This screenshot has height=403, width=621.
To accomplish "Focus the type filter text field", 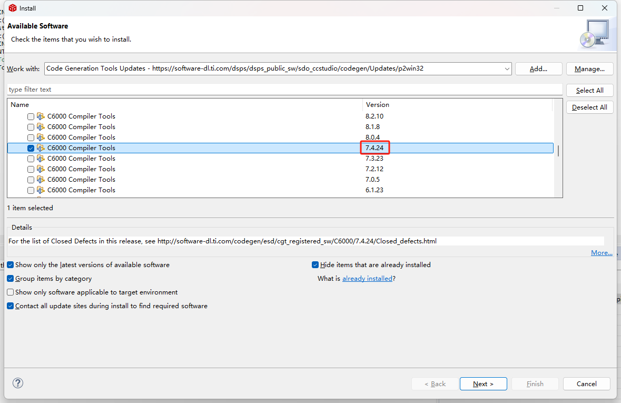I will pos(285,90).
